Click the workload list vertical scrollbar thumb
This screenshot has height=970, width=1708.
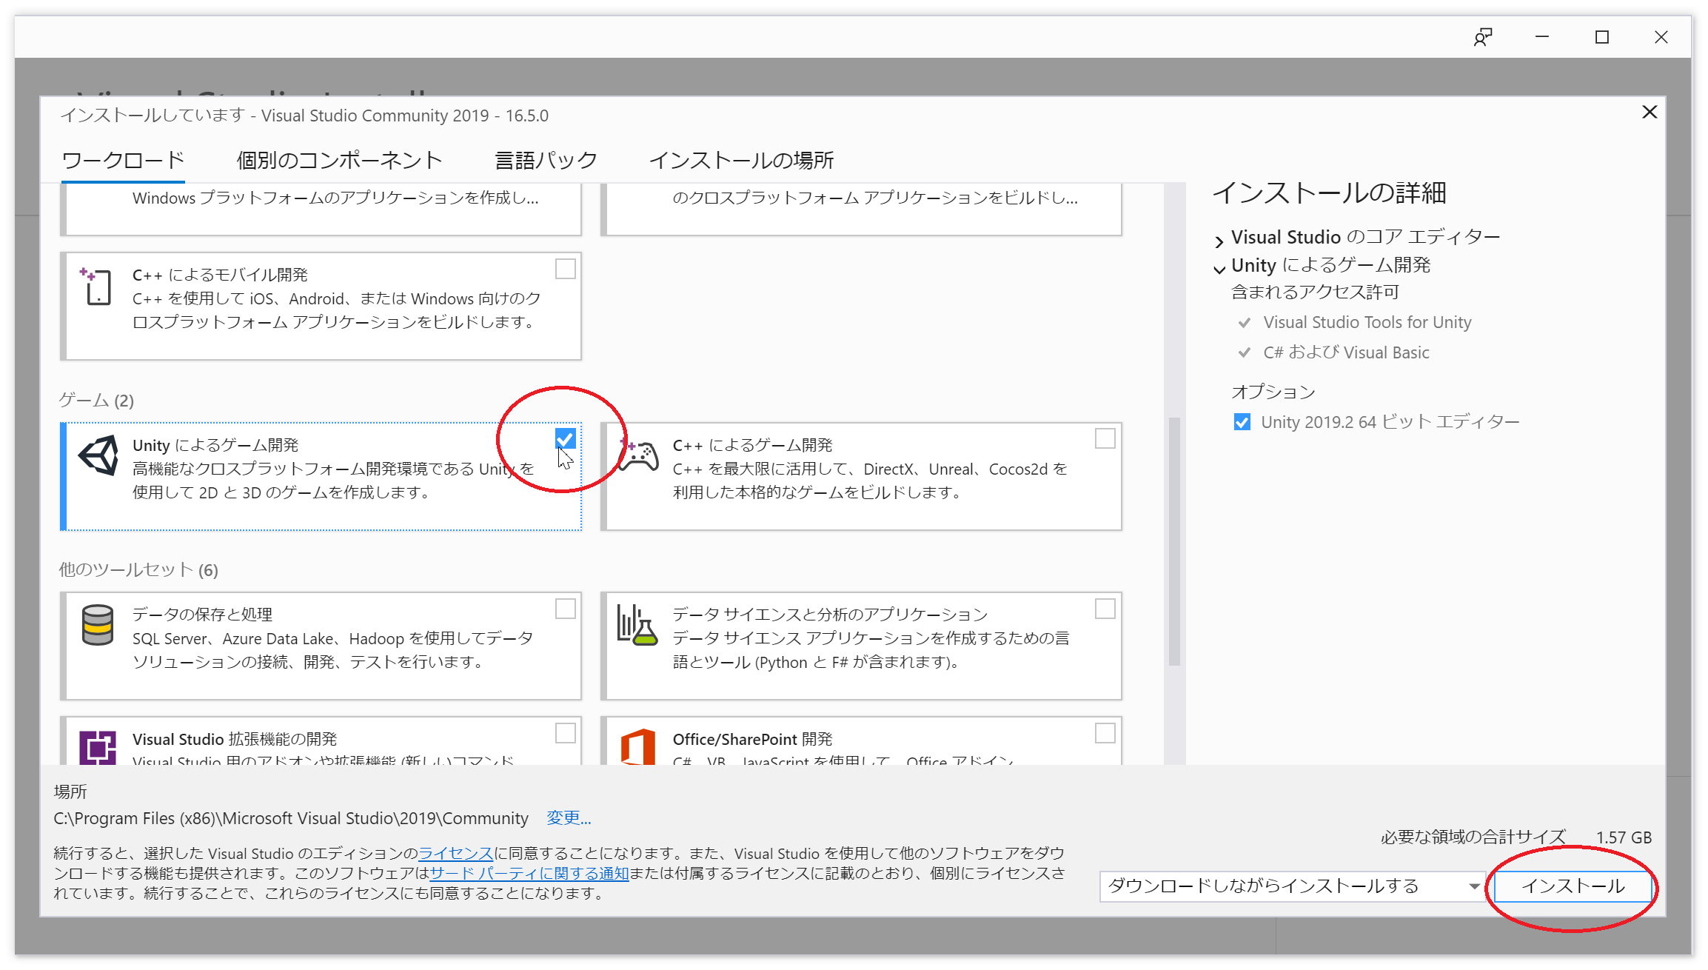point(1174,542)
